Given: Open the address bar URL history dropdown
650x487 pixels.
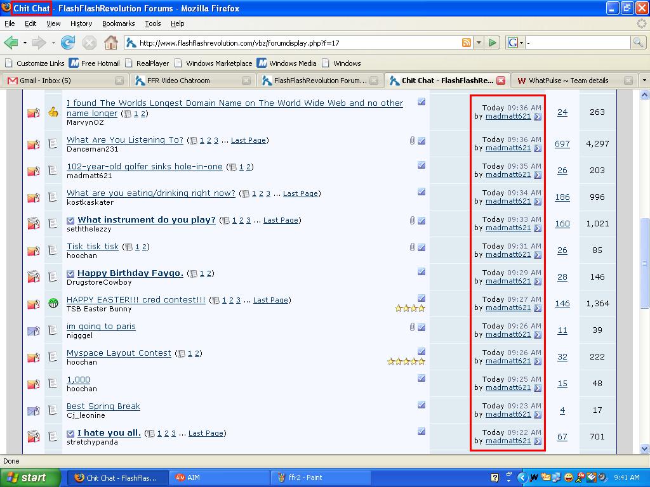Looking at the screenshot, I should pyautogui.click(x=479, y=42).
